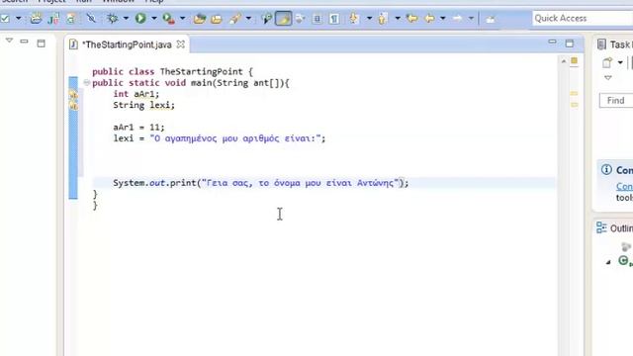The height and width of the screenshot is (356, 633).
Task: Click the Run Last Tool icon with red toolbox
Action: pos(168,18)
